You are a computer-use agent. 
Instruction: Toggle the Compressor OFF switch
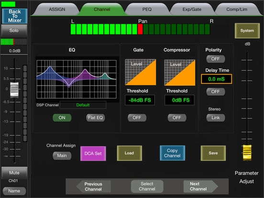pos(177,118)
